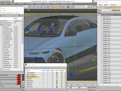Set the studio layer as current with its checkbox
The height and width of the screenshot is (91, 121).
click(40, 85)
